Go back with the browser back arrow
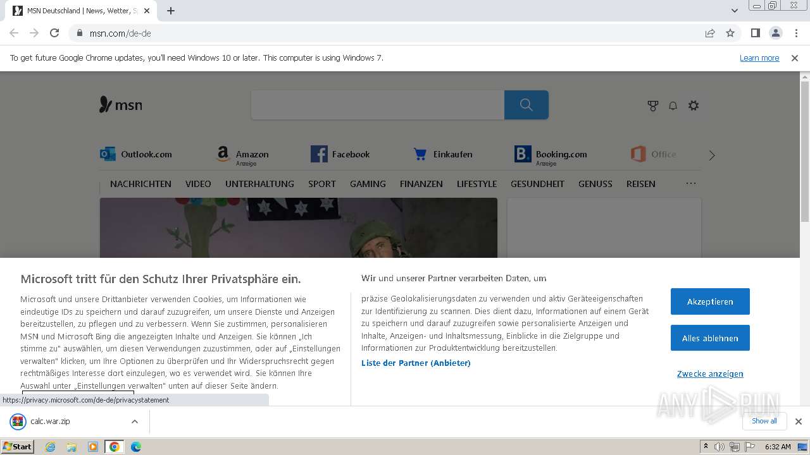 pyautogui.click(x=14, y=33)
